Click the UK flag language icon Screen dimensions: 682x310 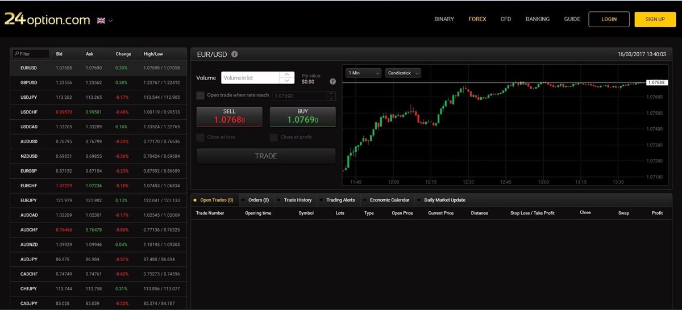pos(101,20)
